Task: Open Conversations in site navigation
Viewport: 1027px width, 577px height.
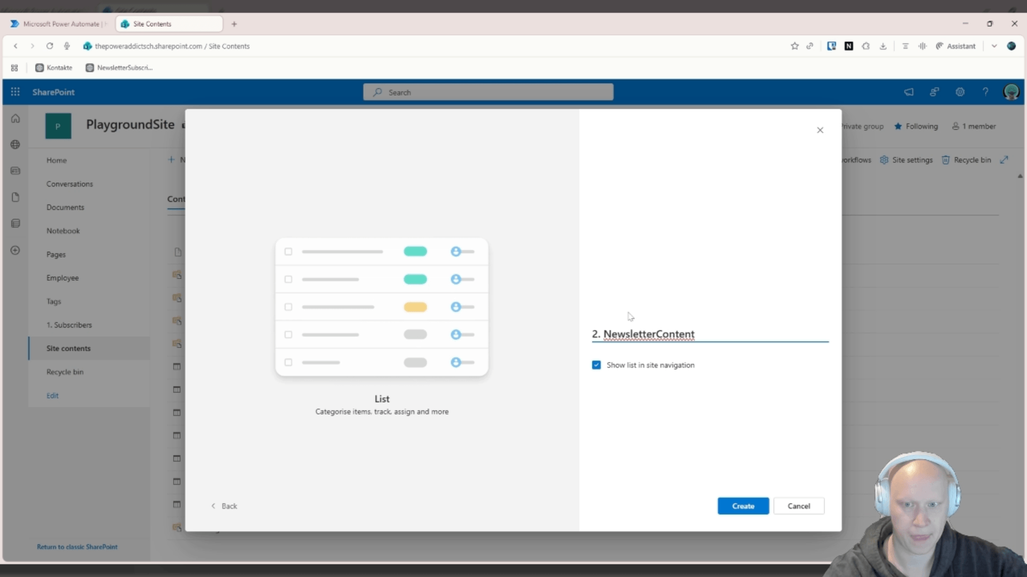Action: click(70, 184)
